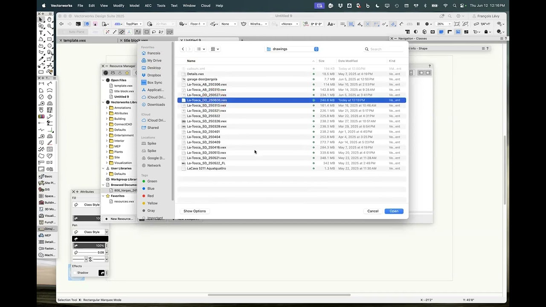The width and height of the screenshot is (546, 307).
Task: Select the Text tool
Action: point(41,32)
